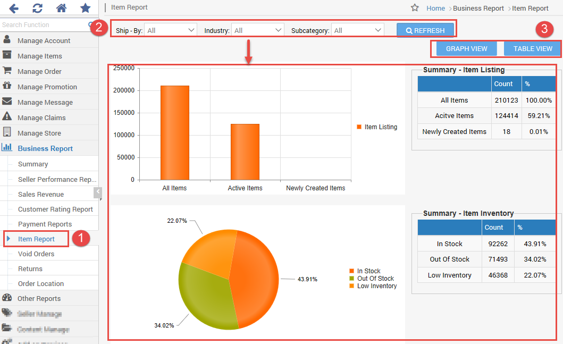Screen dimensions: 563x344
Task: Click the Manage Claims warning icon
Action: click(7, 117)
